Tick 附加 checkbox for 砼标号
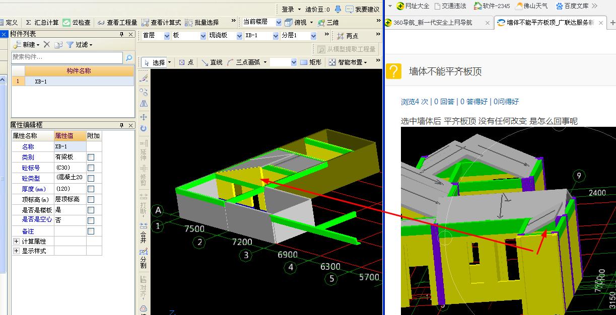This screenshot has height=315, width=616. point(91,168)
